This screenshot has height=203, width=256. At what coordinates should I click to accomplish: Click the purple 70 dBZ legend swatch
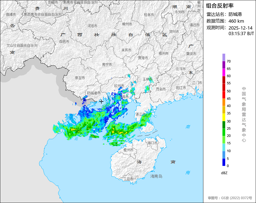click(x=224, y=57)
